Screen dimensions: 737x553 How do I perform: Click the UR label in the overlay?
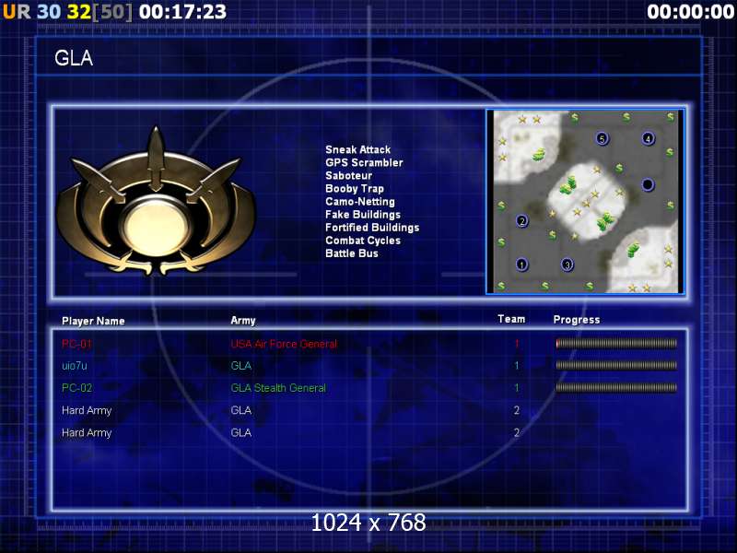click(17, 12)
